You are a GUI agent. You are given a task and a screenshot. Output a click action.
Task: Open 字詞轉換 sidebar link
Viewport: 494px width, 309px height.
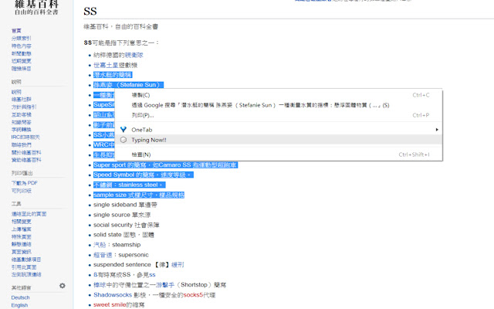pyautogui.click(x=21, y=130)
